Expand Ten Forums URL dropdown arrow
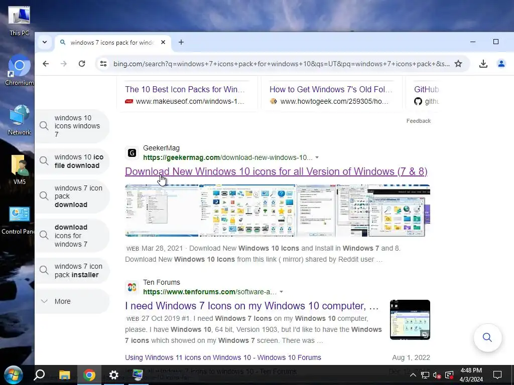 281,292
